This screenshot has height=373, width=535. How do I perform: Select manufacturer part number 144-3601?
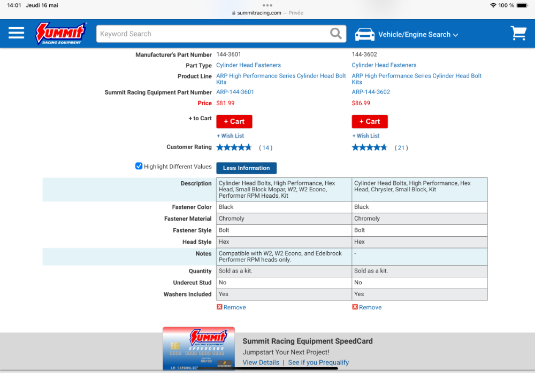coord(228,54)
